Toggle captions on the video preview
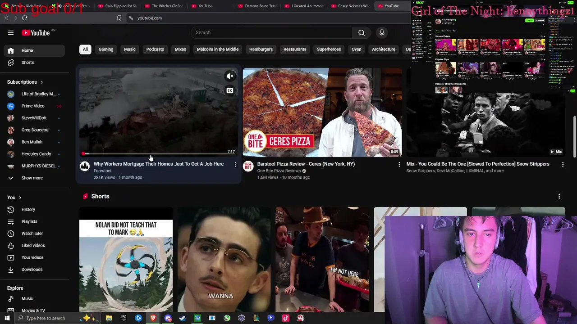The image size is (577, 324). tap(230, 90)
